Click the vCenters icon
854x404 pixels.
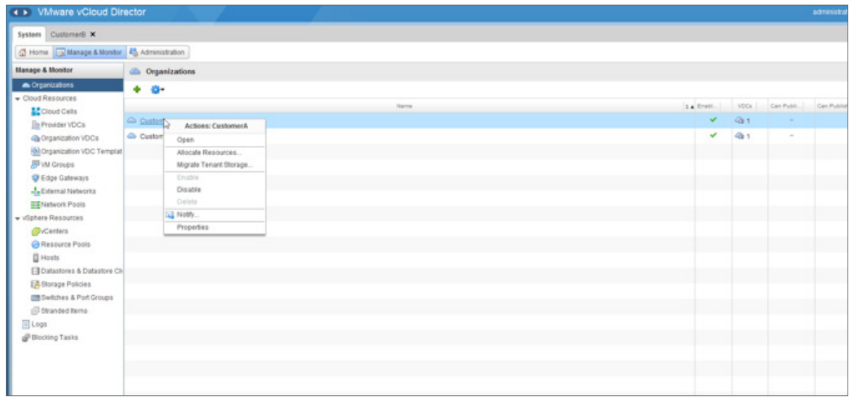[36, 231]
